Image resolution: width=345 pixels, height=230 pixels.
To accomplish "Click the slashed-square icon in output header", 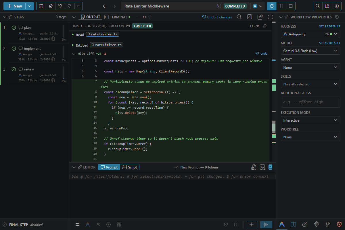I will [x=250, y=17].
